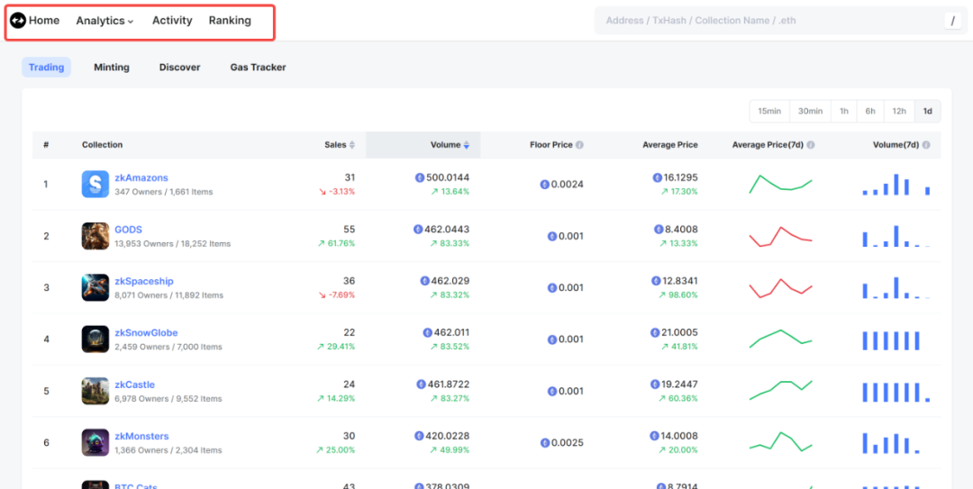
Task: Switch to the Minting tab
Action: (112, 67)
